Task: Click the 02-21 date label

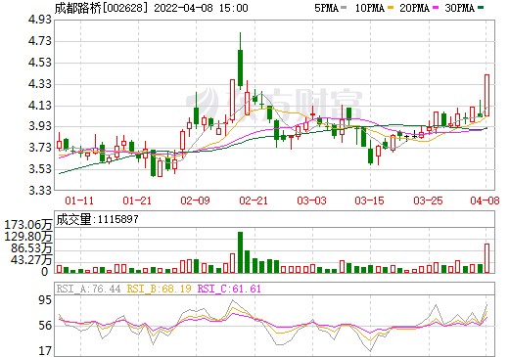Action: 254,201
